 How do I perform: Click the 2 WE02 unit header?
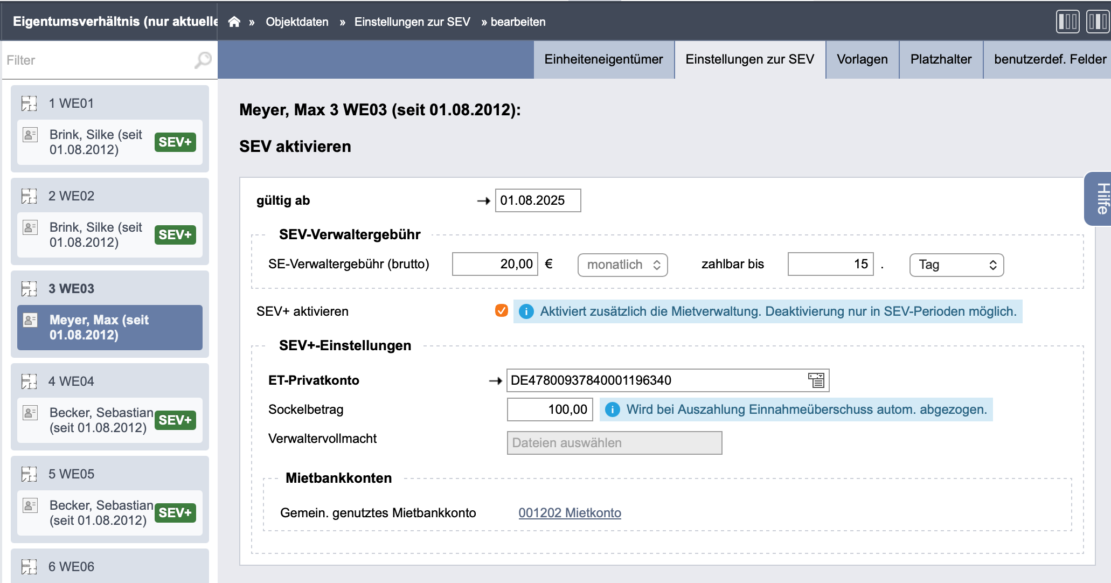[x=110, y=196]
